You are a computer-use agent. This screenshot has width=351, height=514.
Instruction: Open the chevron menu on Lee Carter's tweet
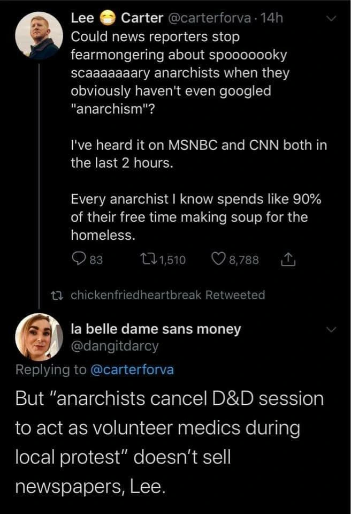(x=332, y=19)
